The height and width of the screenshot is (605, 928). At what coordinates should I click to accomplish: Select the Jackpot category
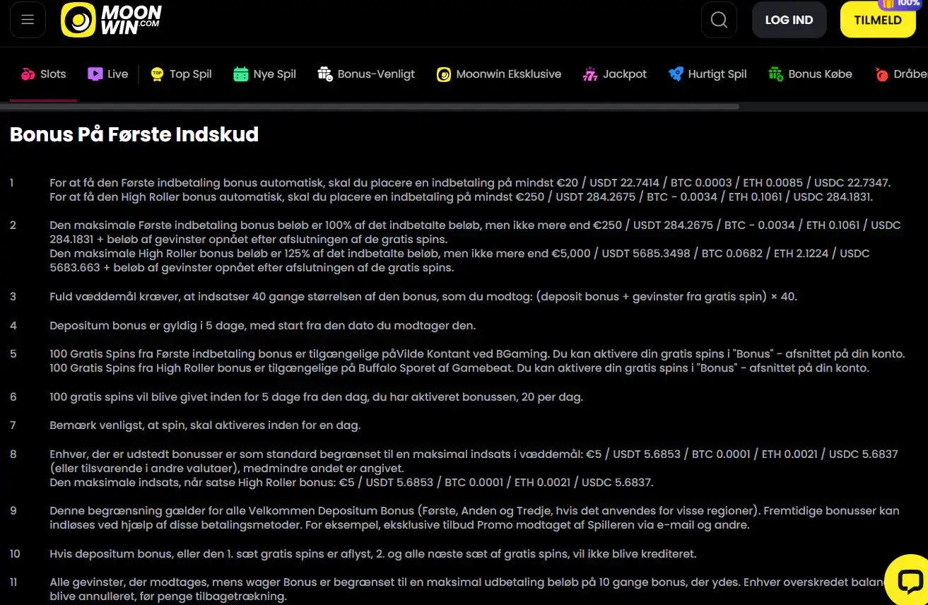(x=615, y=74)
